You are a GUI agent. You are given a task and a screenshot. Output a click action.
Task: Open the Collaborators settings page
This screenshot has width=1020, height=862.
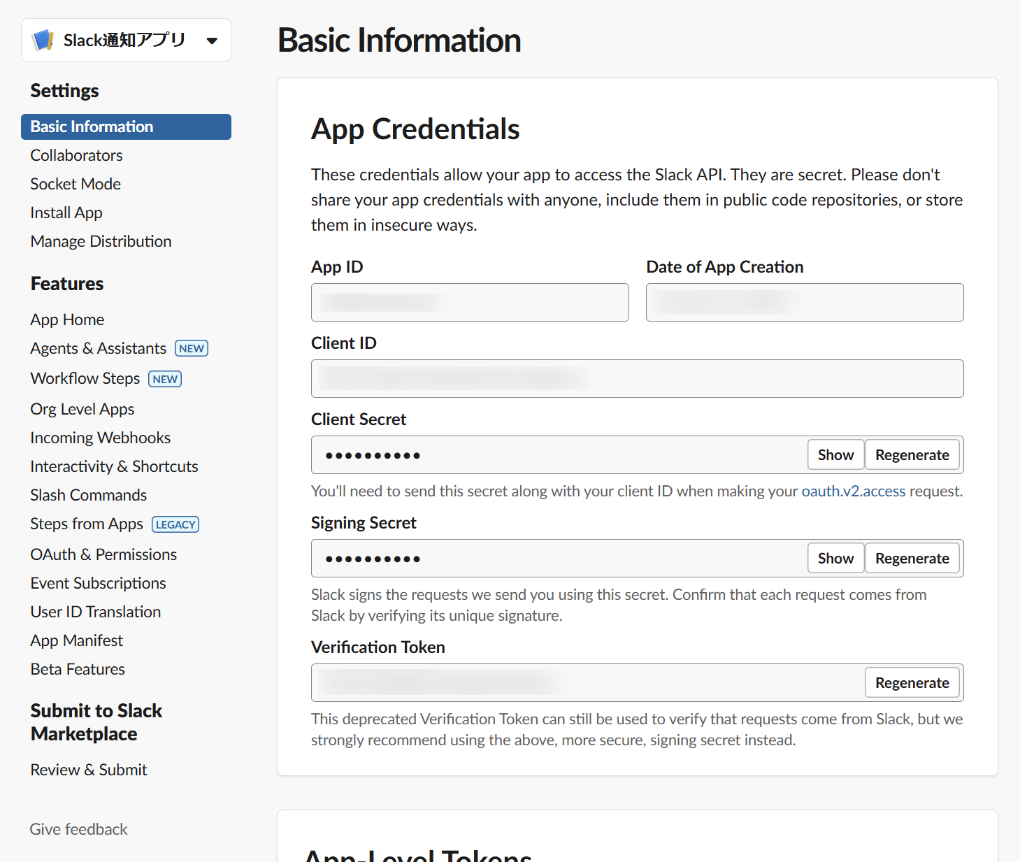(x=76, y=155)
